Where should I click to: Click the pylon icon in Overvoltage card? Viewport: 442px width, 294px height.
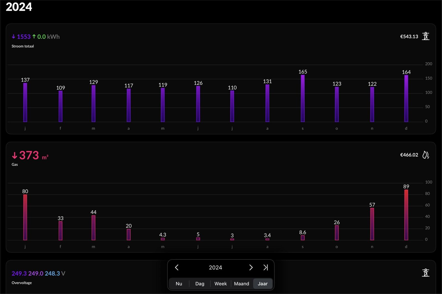point(425,273)
